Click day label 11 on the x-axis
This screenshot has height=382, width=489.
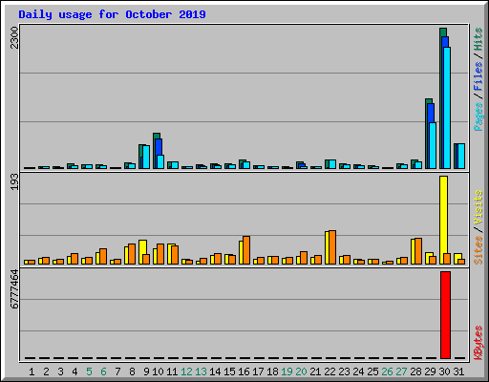tap(172, 371)
